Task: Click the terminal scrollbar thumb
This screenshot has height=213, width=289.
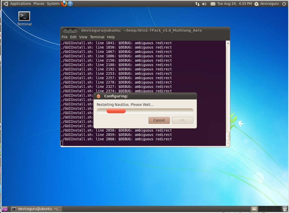Action: 228,136
